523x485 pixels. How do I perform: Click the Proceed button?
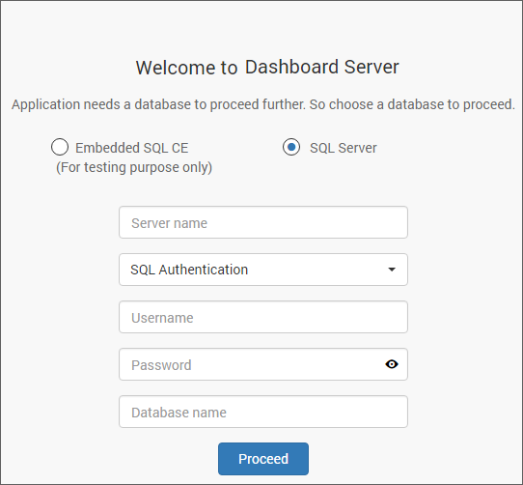(263, 459)
